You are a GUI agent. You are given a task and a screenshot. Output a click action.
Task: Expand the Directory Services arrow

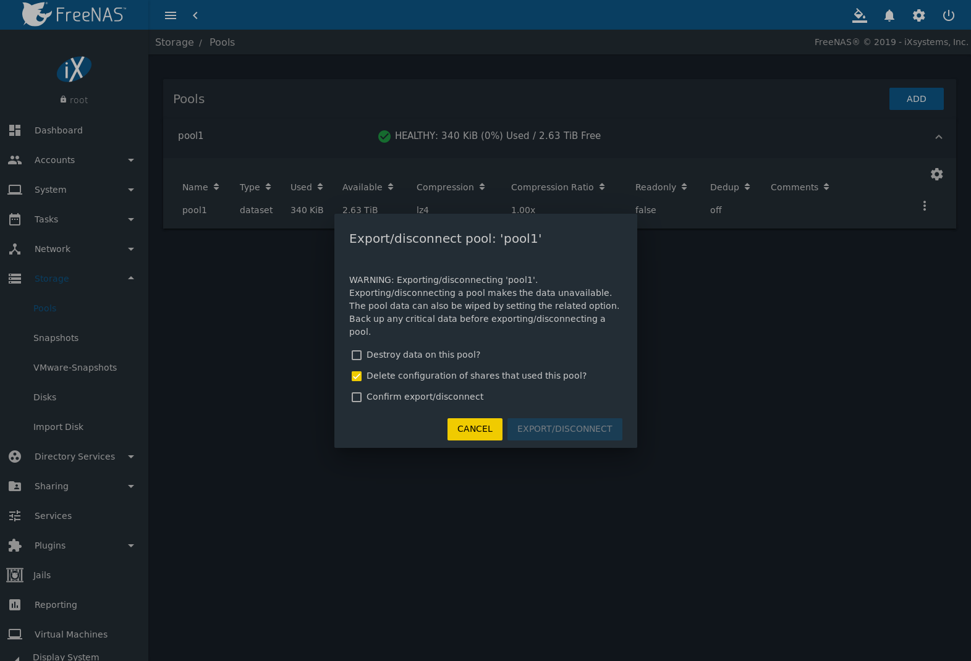(x=131, y=457)
